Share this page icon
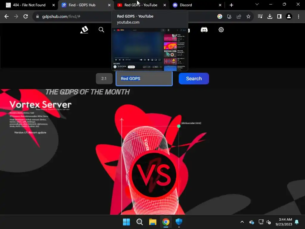Viewport: 305px width, 229px height. (239, 17)
